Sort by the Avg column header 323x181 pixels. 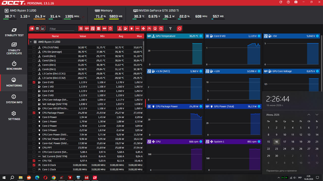point(121,36)
